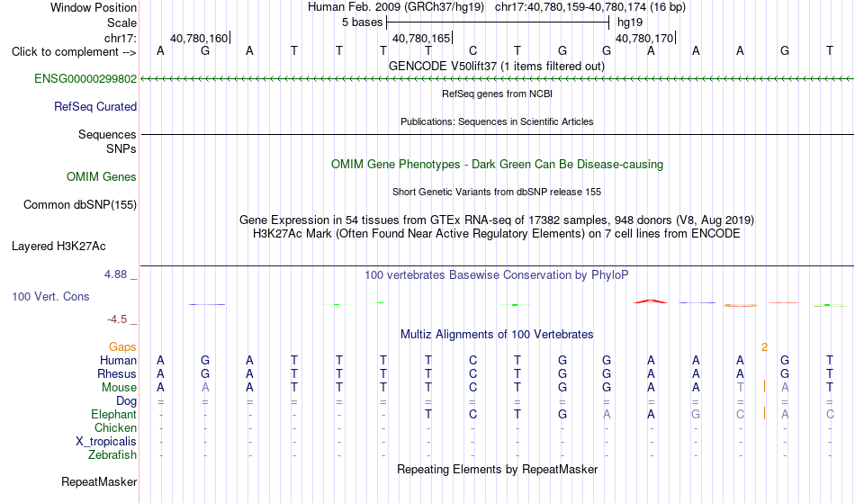Screen dimensions: 855x503
Task: Click the GENCODE V50lift37 track title
Action: click(x=496, y=67)
